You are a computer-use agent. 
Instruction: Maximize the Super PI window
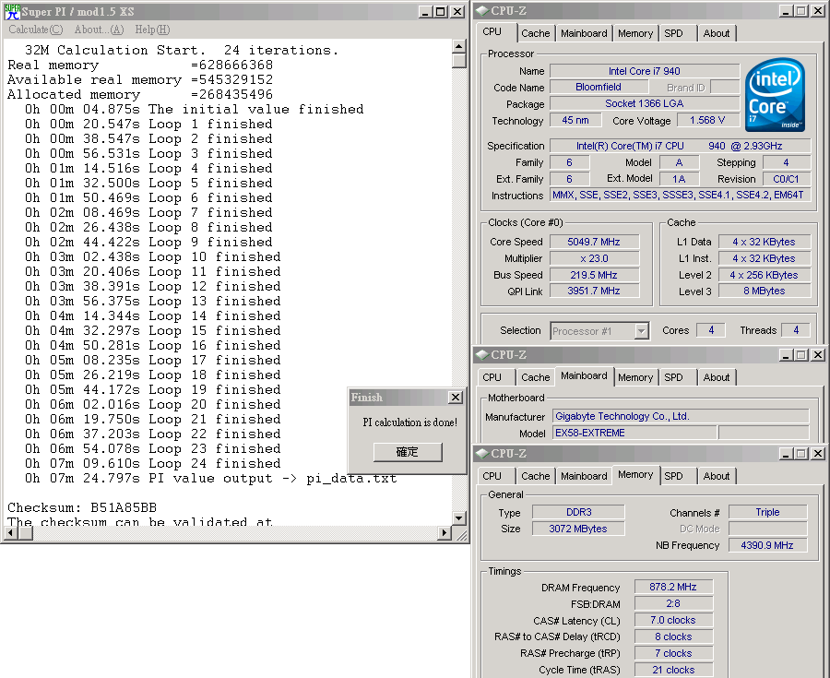pos(440,12)
